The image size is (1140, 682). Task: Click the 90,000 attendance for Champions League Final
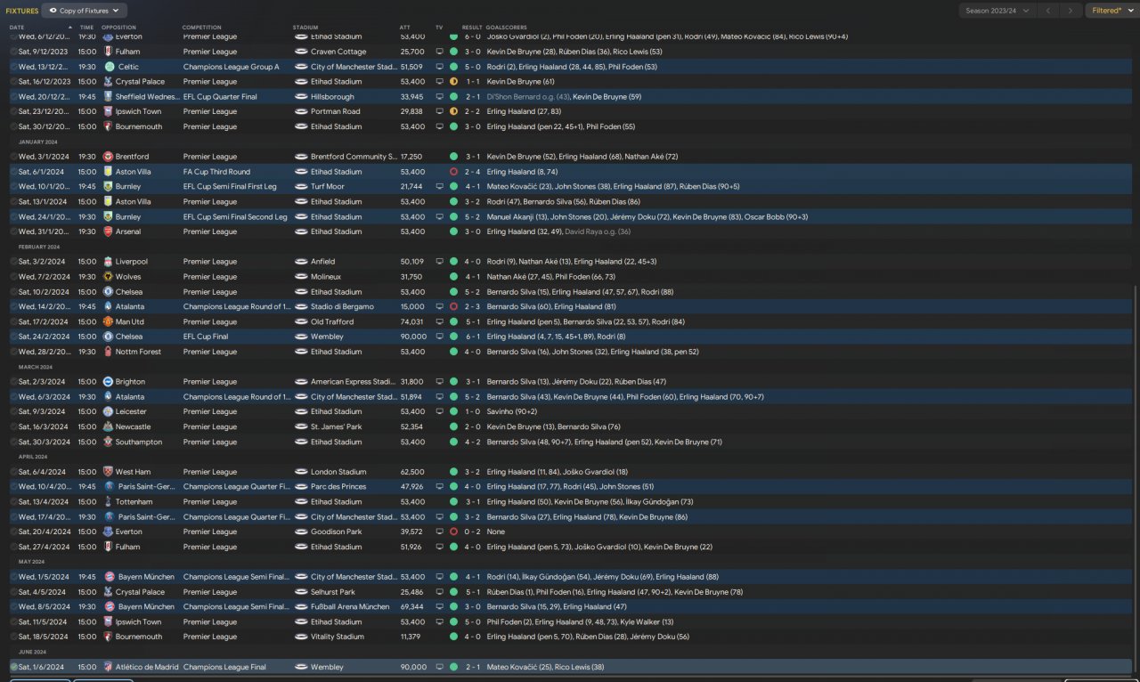pos(413,667)
